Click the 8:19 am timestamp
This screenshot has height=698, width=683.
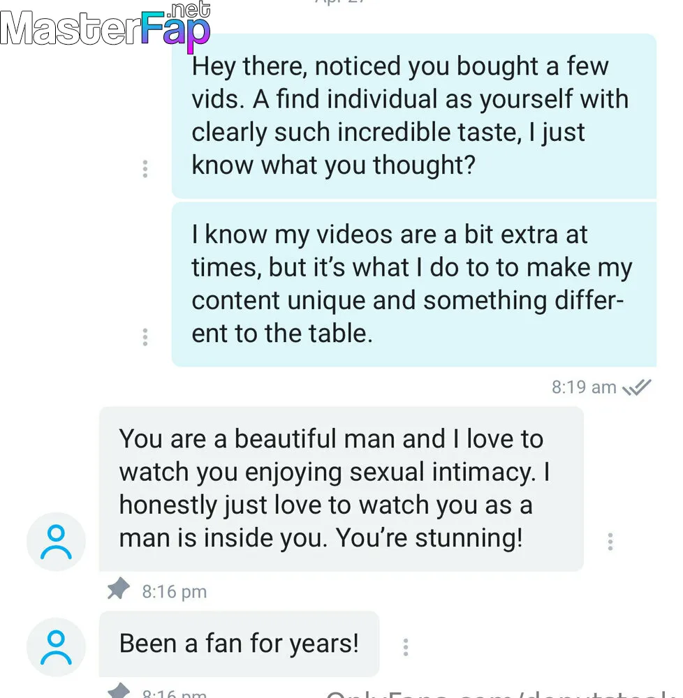coord(584,387)
